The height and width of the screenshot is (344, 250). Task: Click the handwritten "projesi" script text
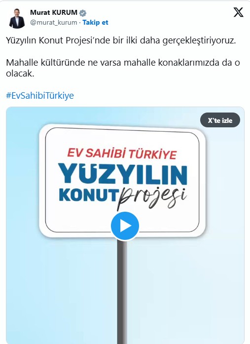(152, 198)
